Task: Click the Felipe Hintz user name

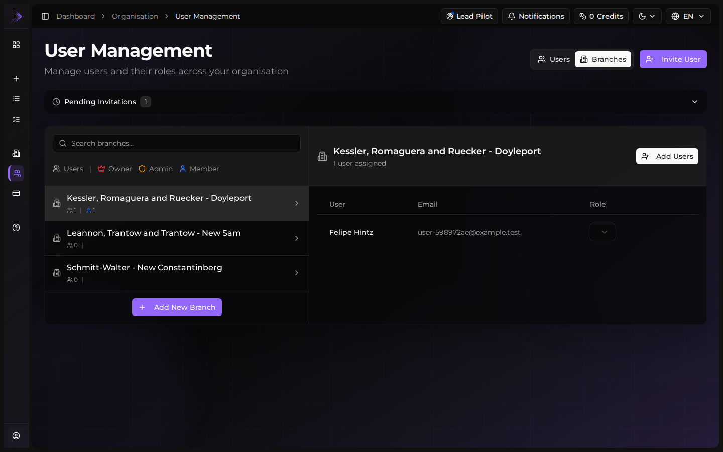Action: (351, 232)
